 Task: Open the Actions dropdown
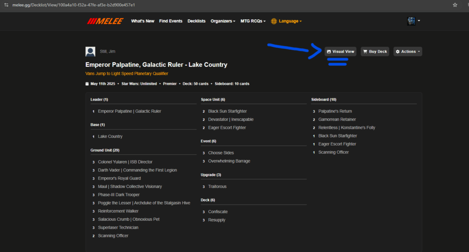408,51
